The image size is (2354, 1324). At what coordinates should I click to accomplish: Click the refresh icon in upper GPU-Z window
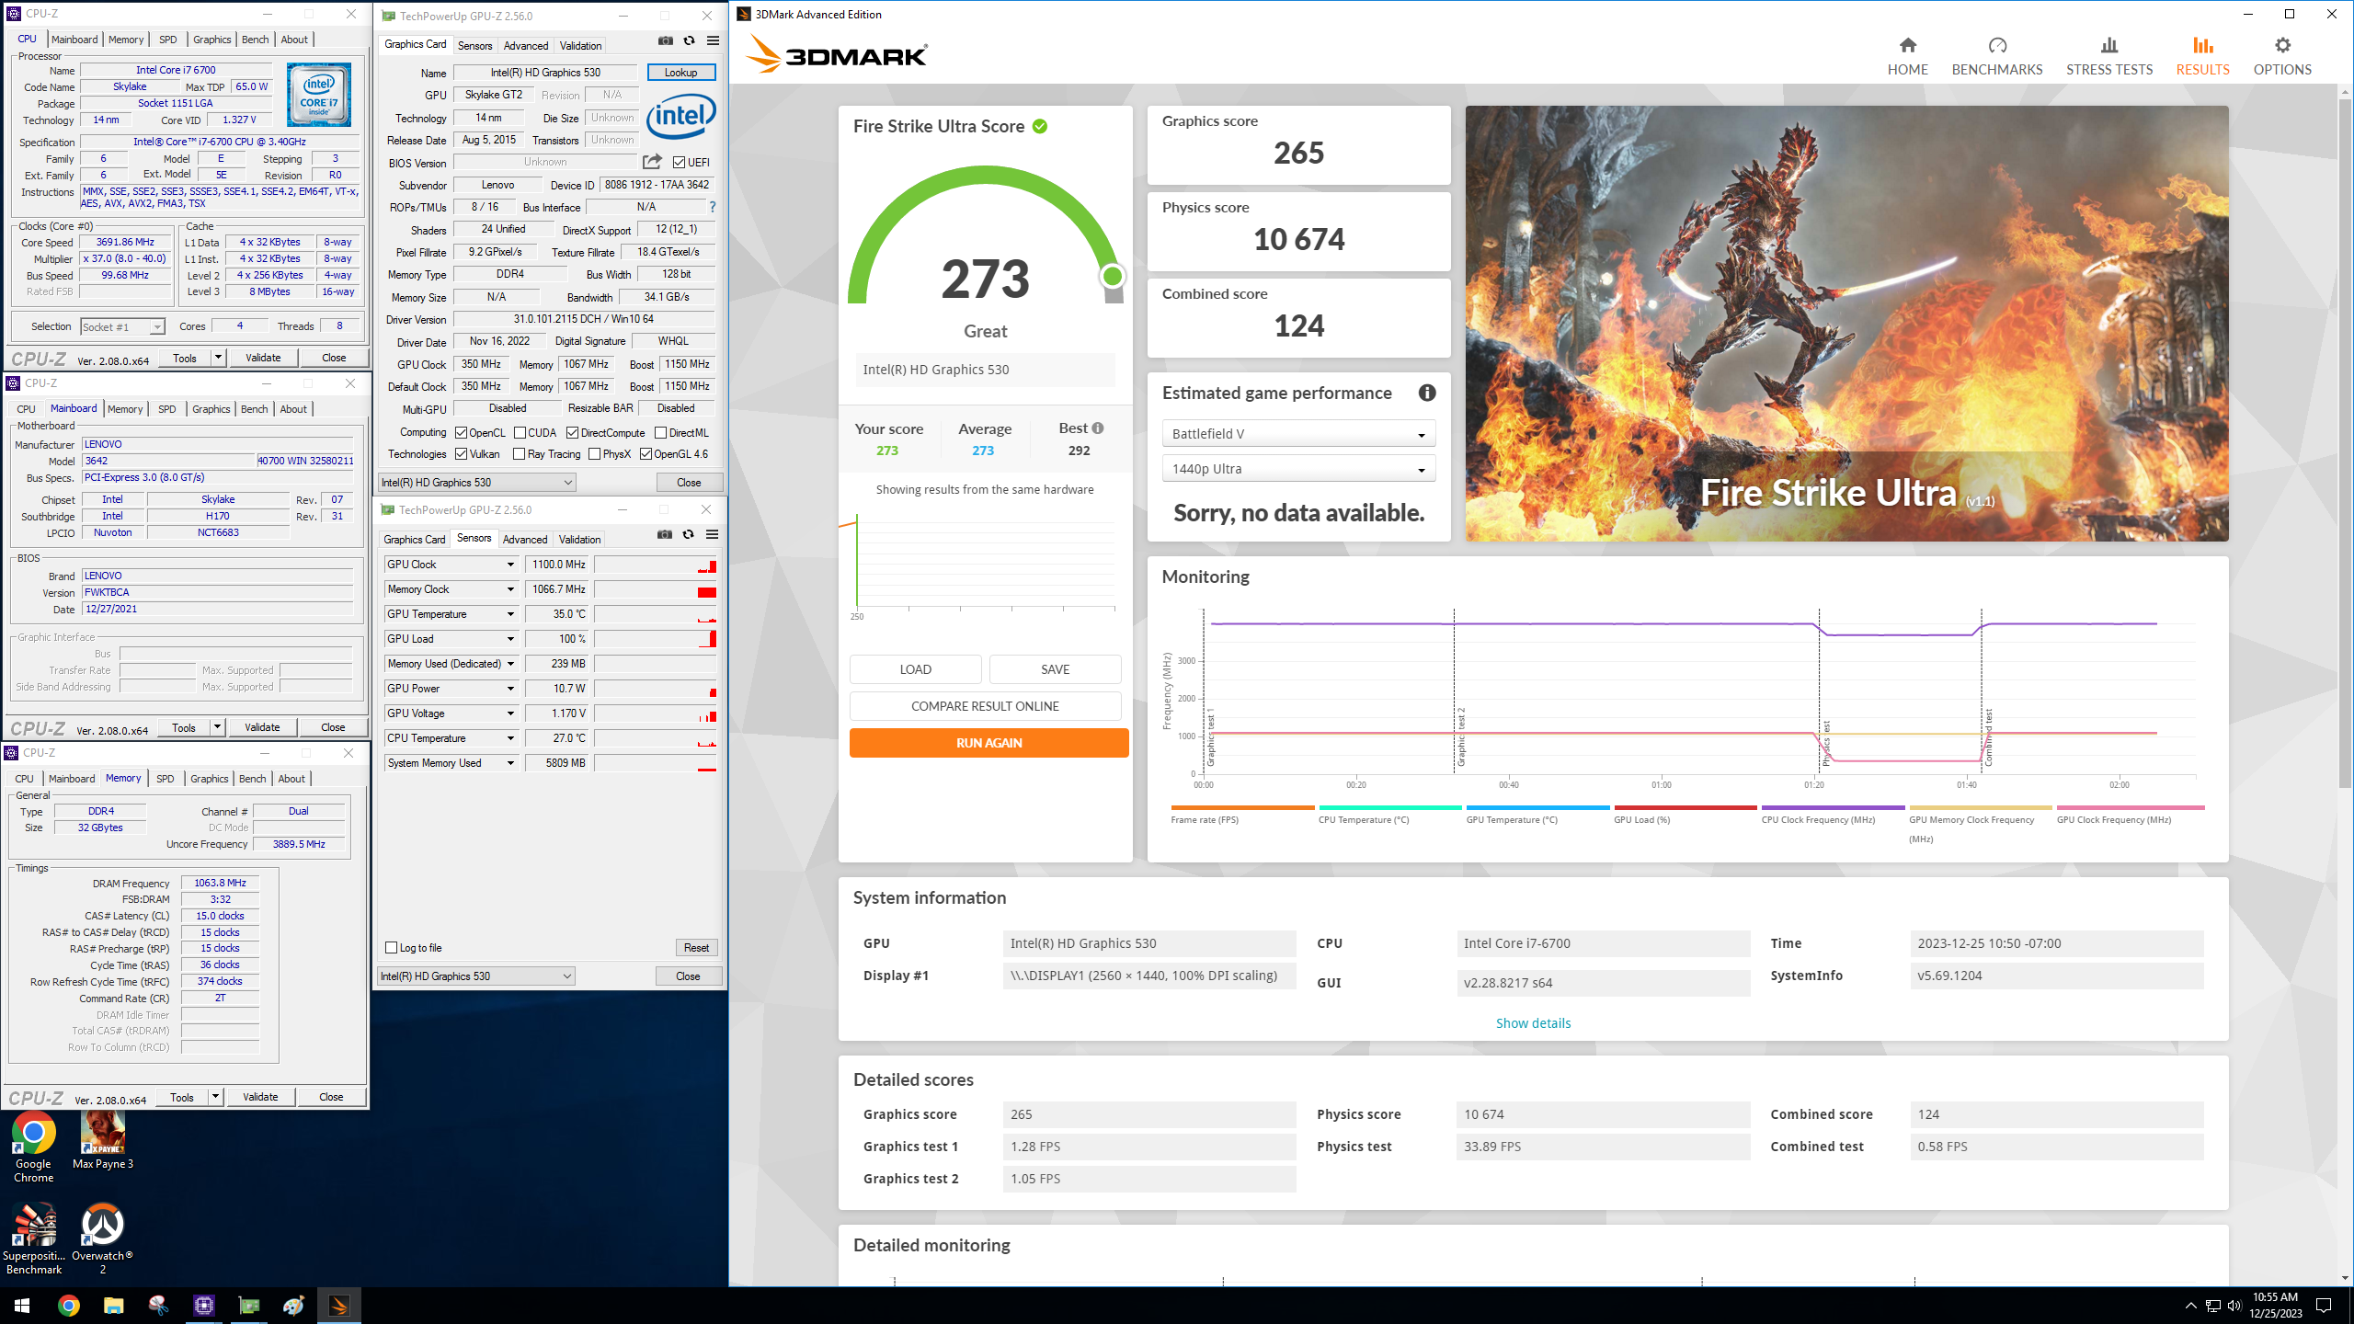(x=689, y=40)
